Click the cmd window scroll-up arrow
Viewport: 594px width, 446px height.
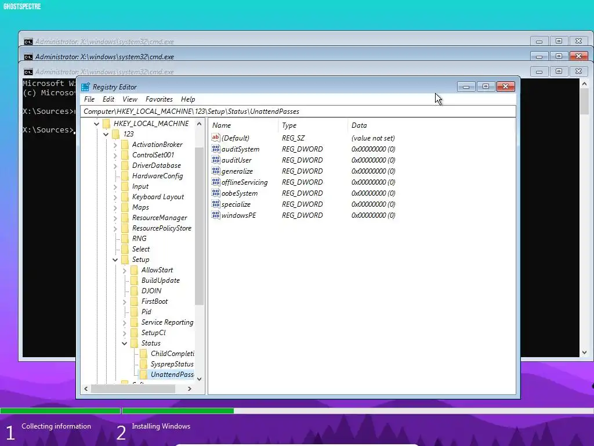585,84
